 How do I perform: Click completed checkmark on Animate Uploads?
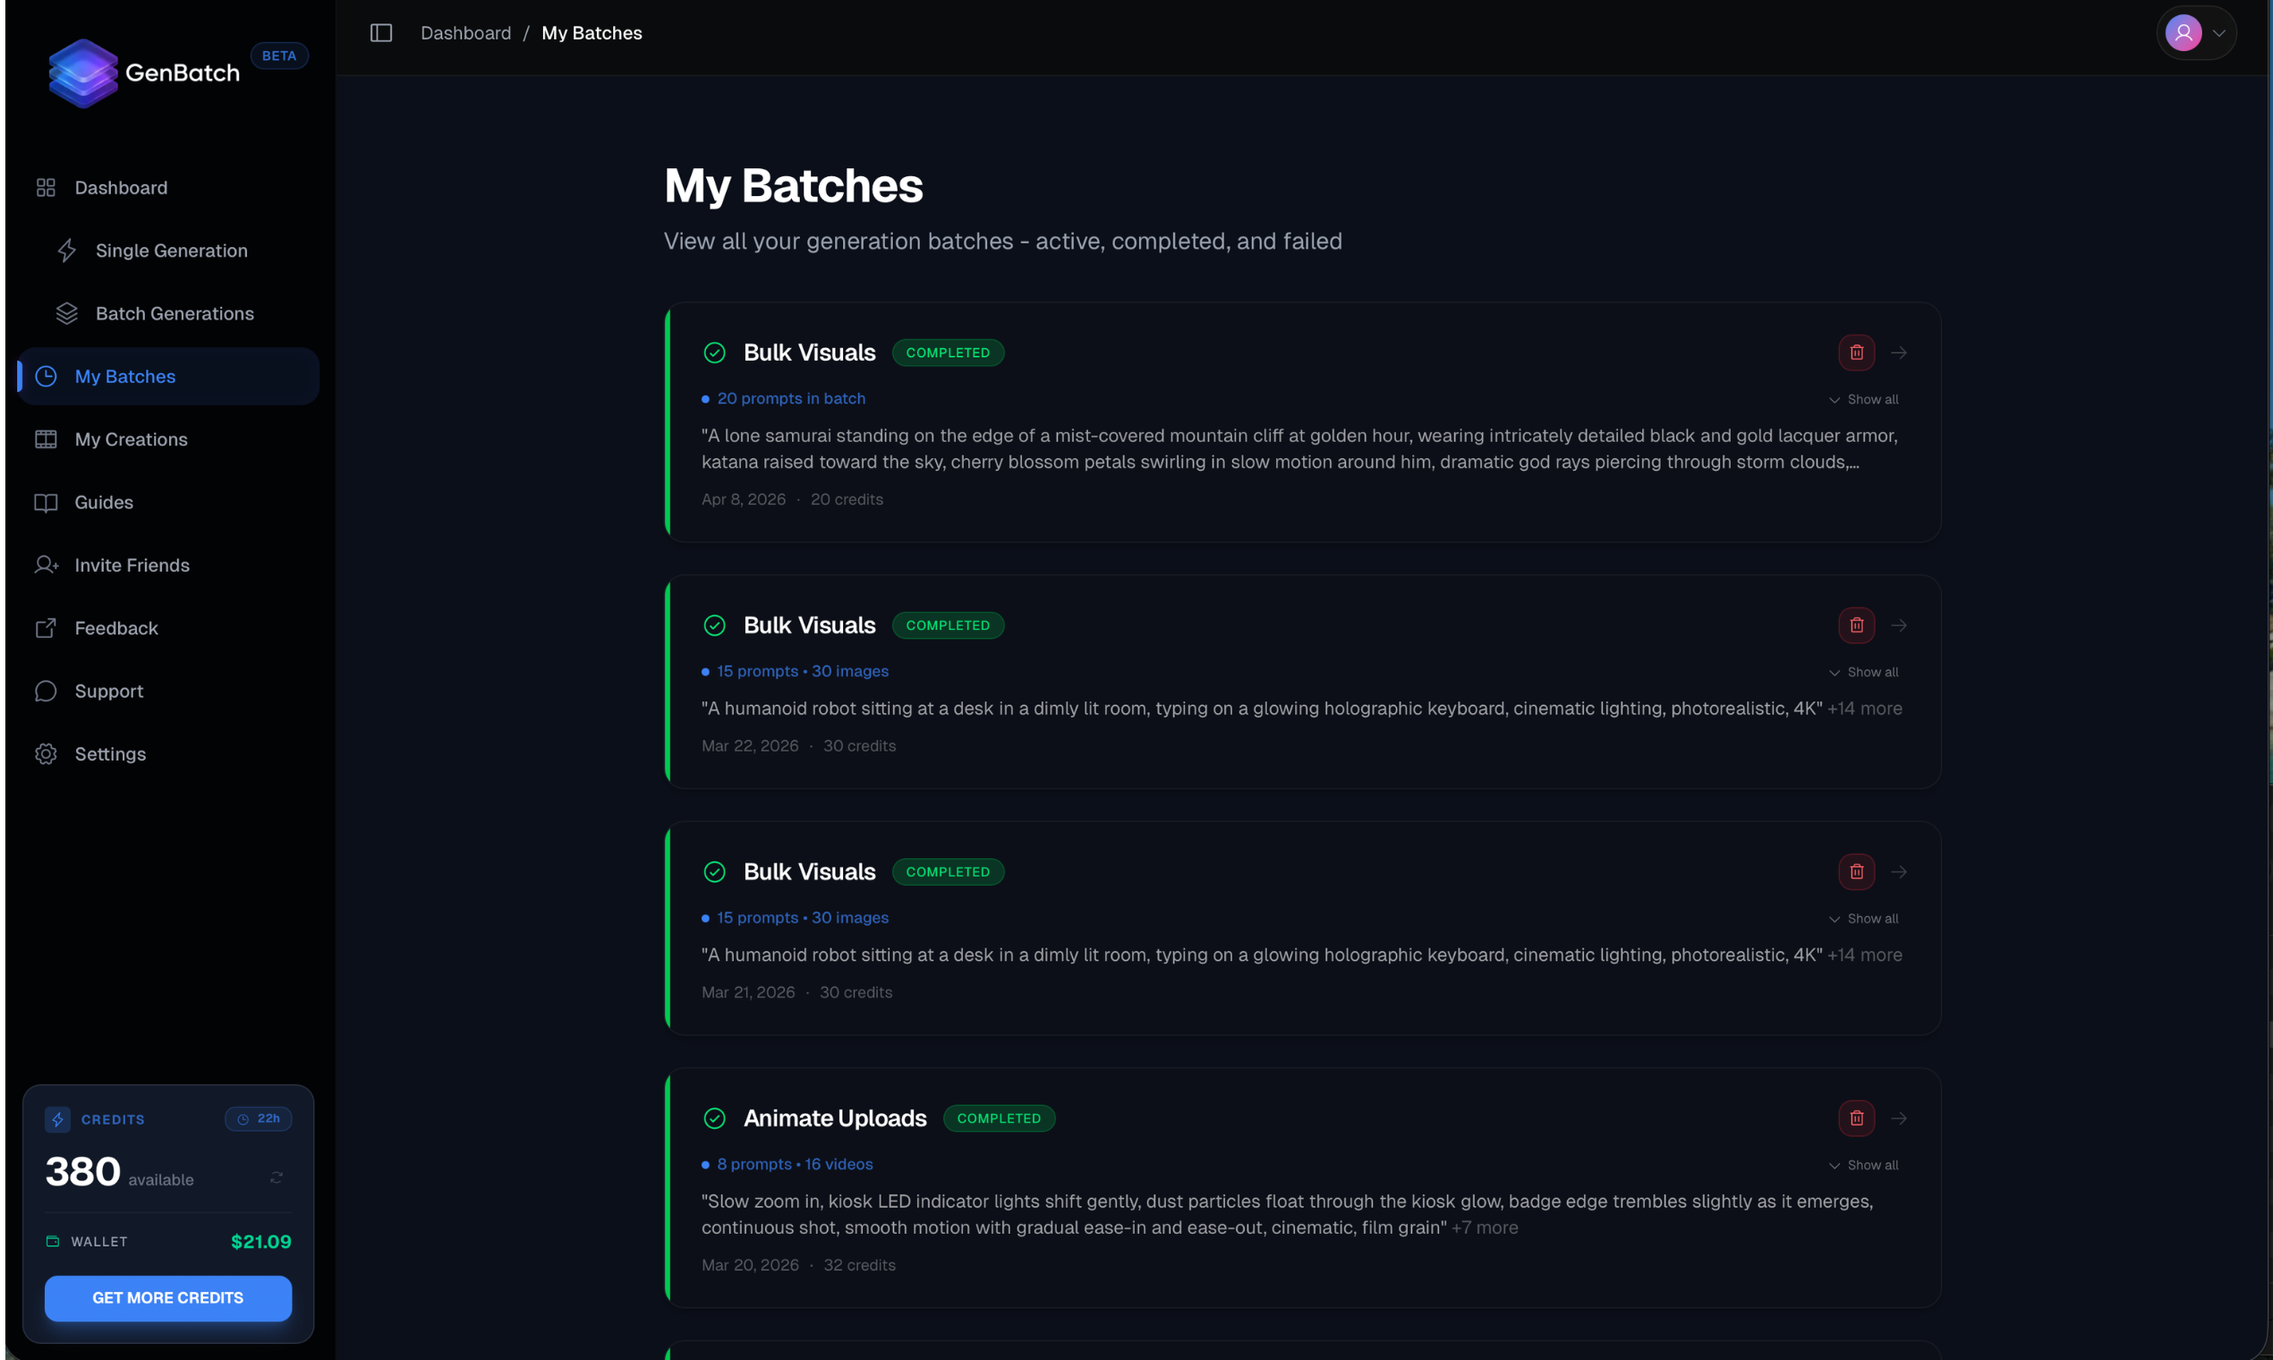714,1118
